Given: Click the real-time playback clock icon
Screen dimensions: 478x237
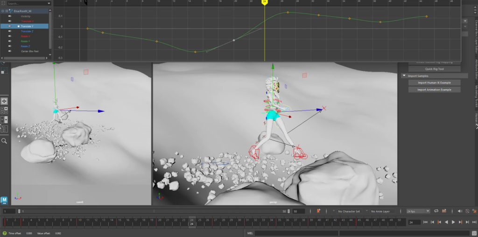Looking at the screenshot, I should pyautogui.click(x=467, y=211).
